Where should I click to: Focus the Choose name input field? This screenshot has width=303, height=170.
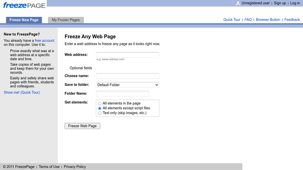127,76
